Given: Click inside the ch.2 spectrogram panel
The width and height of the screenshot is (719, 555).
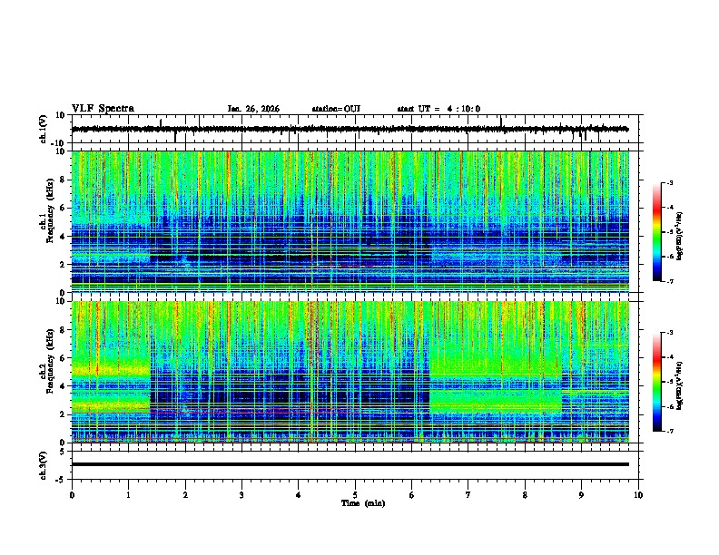Looking at the screenshot, I should [x=350, y=372].
